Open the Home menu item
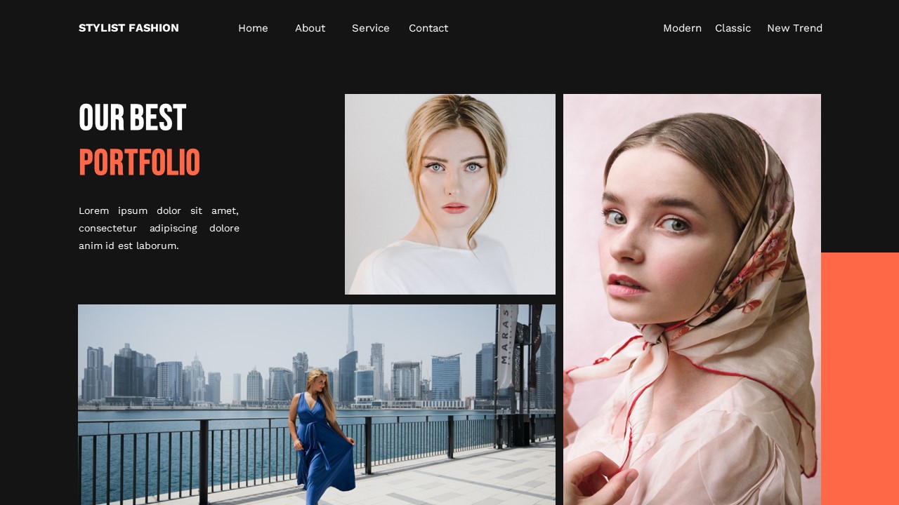This screenshot has height=505, width=899. pos(253,28)
